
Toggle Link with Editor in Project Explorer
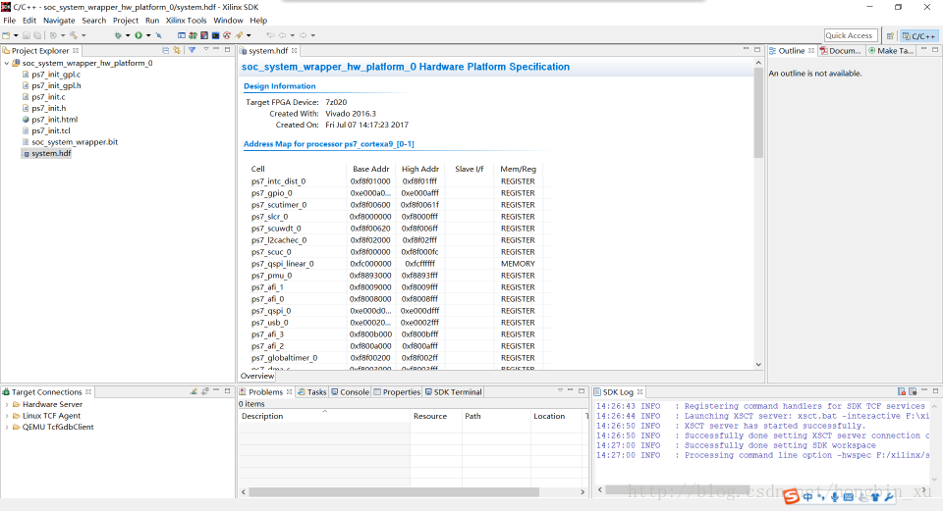177,50
